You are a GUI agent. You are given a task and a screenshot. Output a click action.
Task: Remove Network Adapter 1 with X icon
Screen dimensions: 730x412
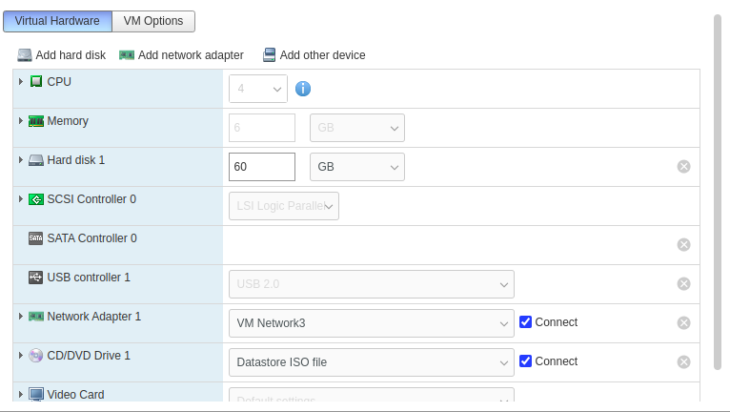(x=683, y=323)
